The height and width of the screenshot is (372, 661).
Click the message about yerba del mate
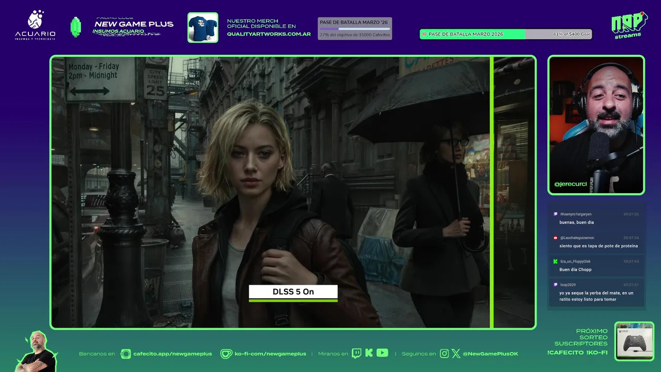[x=596, y=296]
